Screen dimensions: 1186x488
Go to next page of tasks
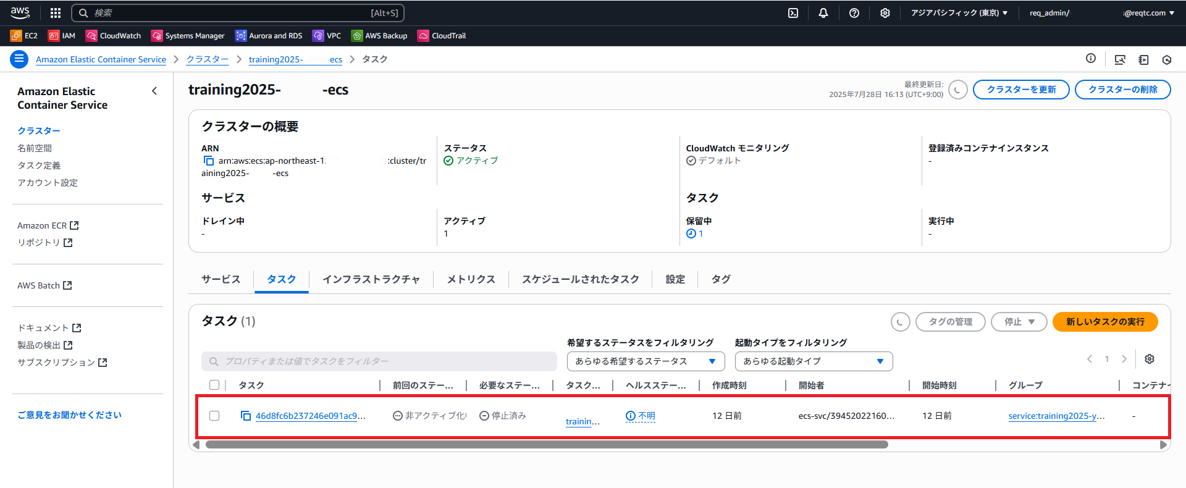(1124, 359)
